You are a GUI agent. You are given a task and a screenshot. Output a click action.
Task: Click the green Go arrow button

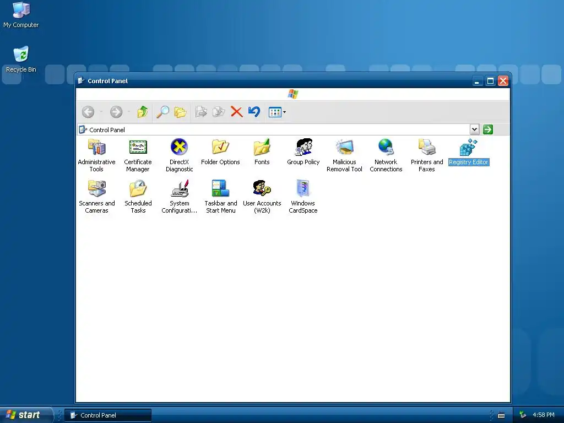pyautogui.click(x=488, y=129)
